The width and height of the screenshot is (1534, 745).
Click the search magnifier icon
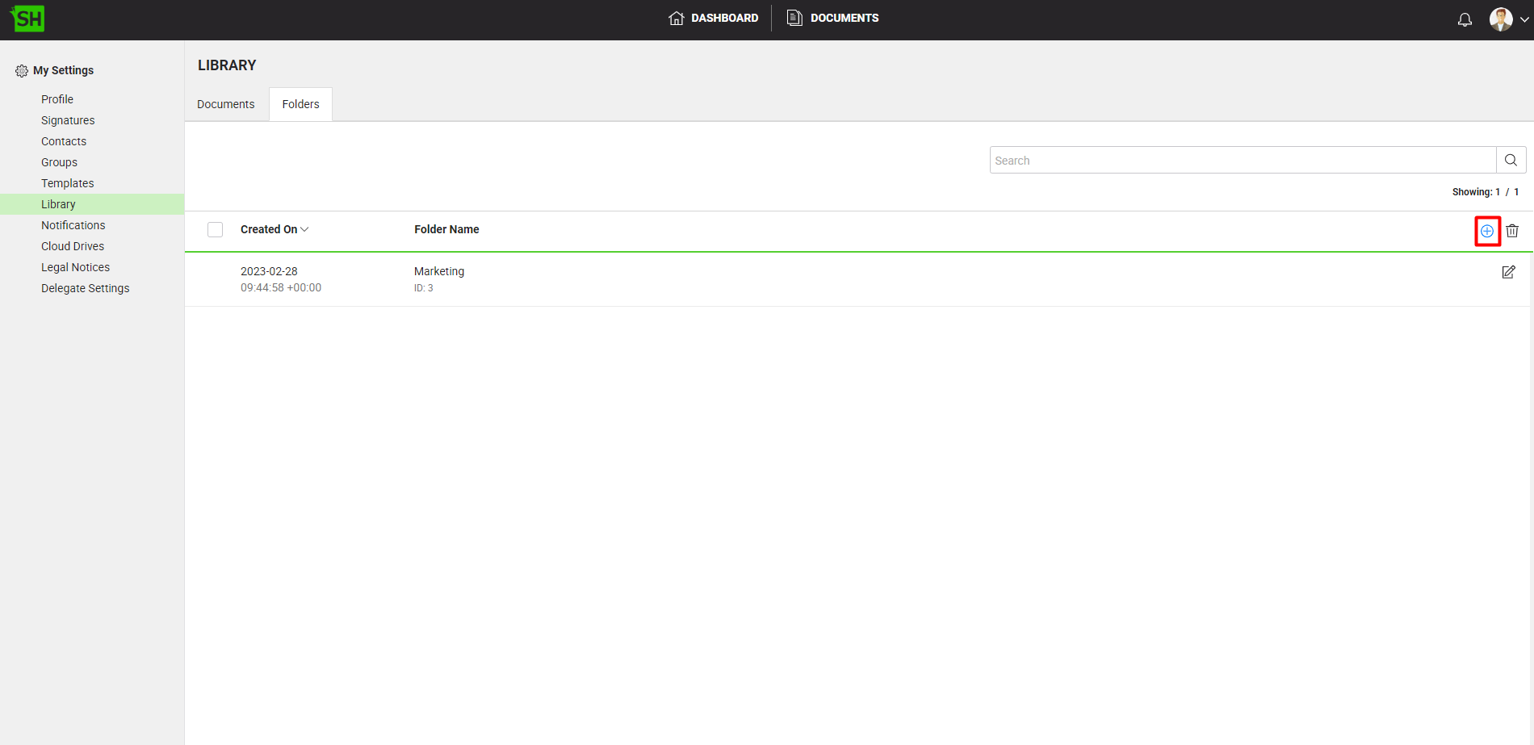1511,160
